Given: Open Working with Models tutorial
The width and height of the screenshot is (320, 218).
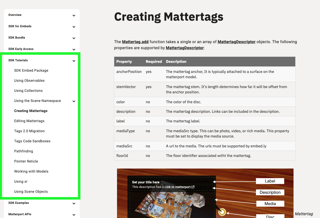Looking at the screenshot, I should [x=31, y=171].
